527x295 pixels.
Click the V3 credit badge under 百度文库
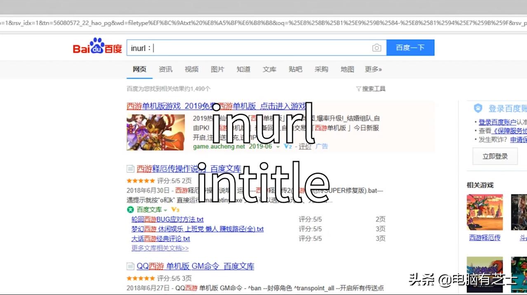coord(175,210)
